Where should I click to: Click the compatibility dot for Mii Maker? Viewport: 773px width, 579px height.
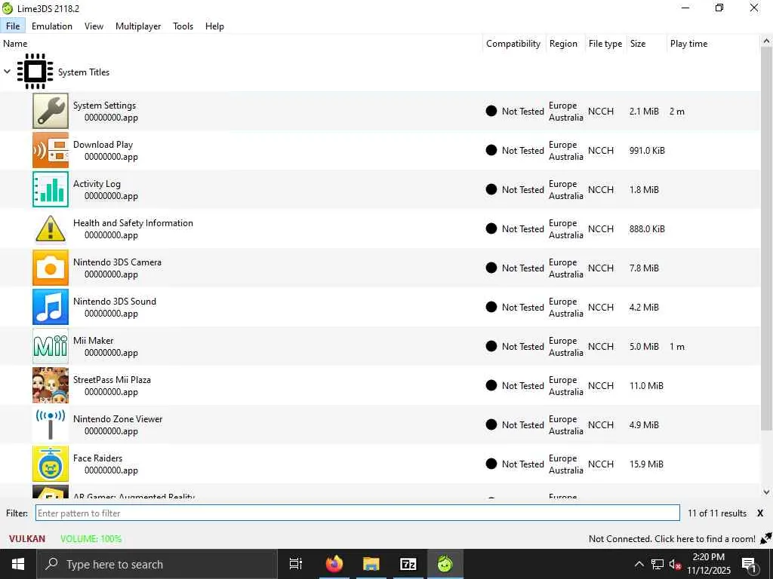[491, 346]
